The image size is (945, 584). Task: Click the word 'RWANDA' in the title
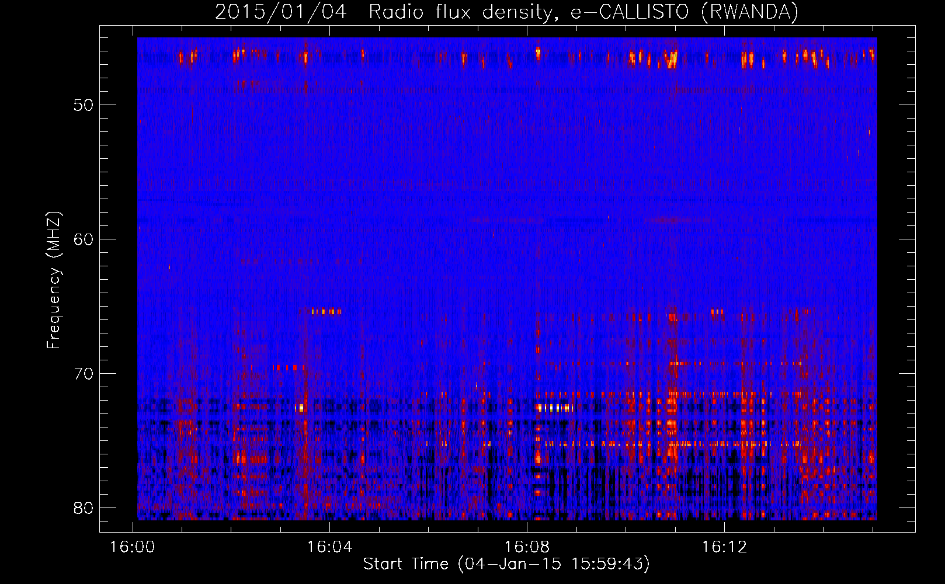(749, 12)
